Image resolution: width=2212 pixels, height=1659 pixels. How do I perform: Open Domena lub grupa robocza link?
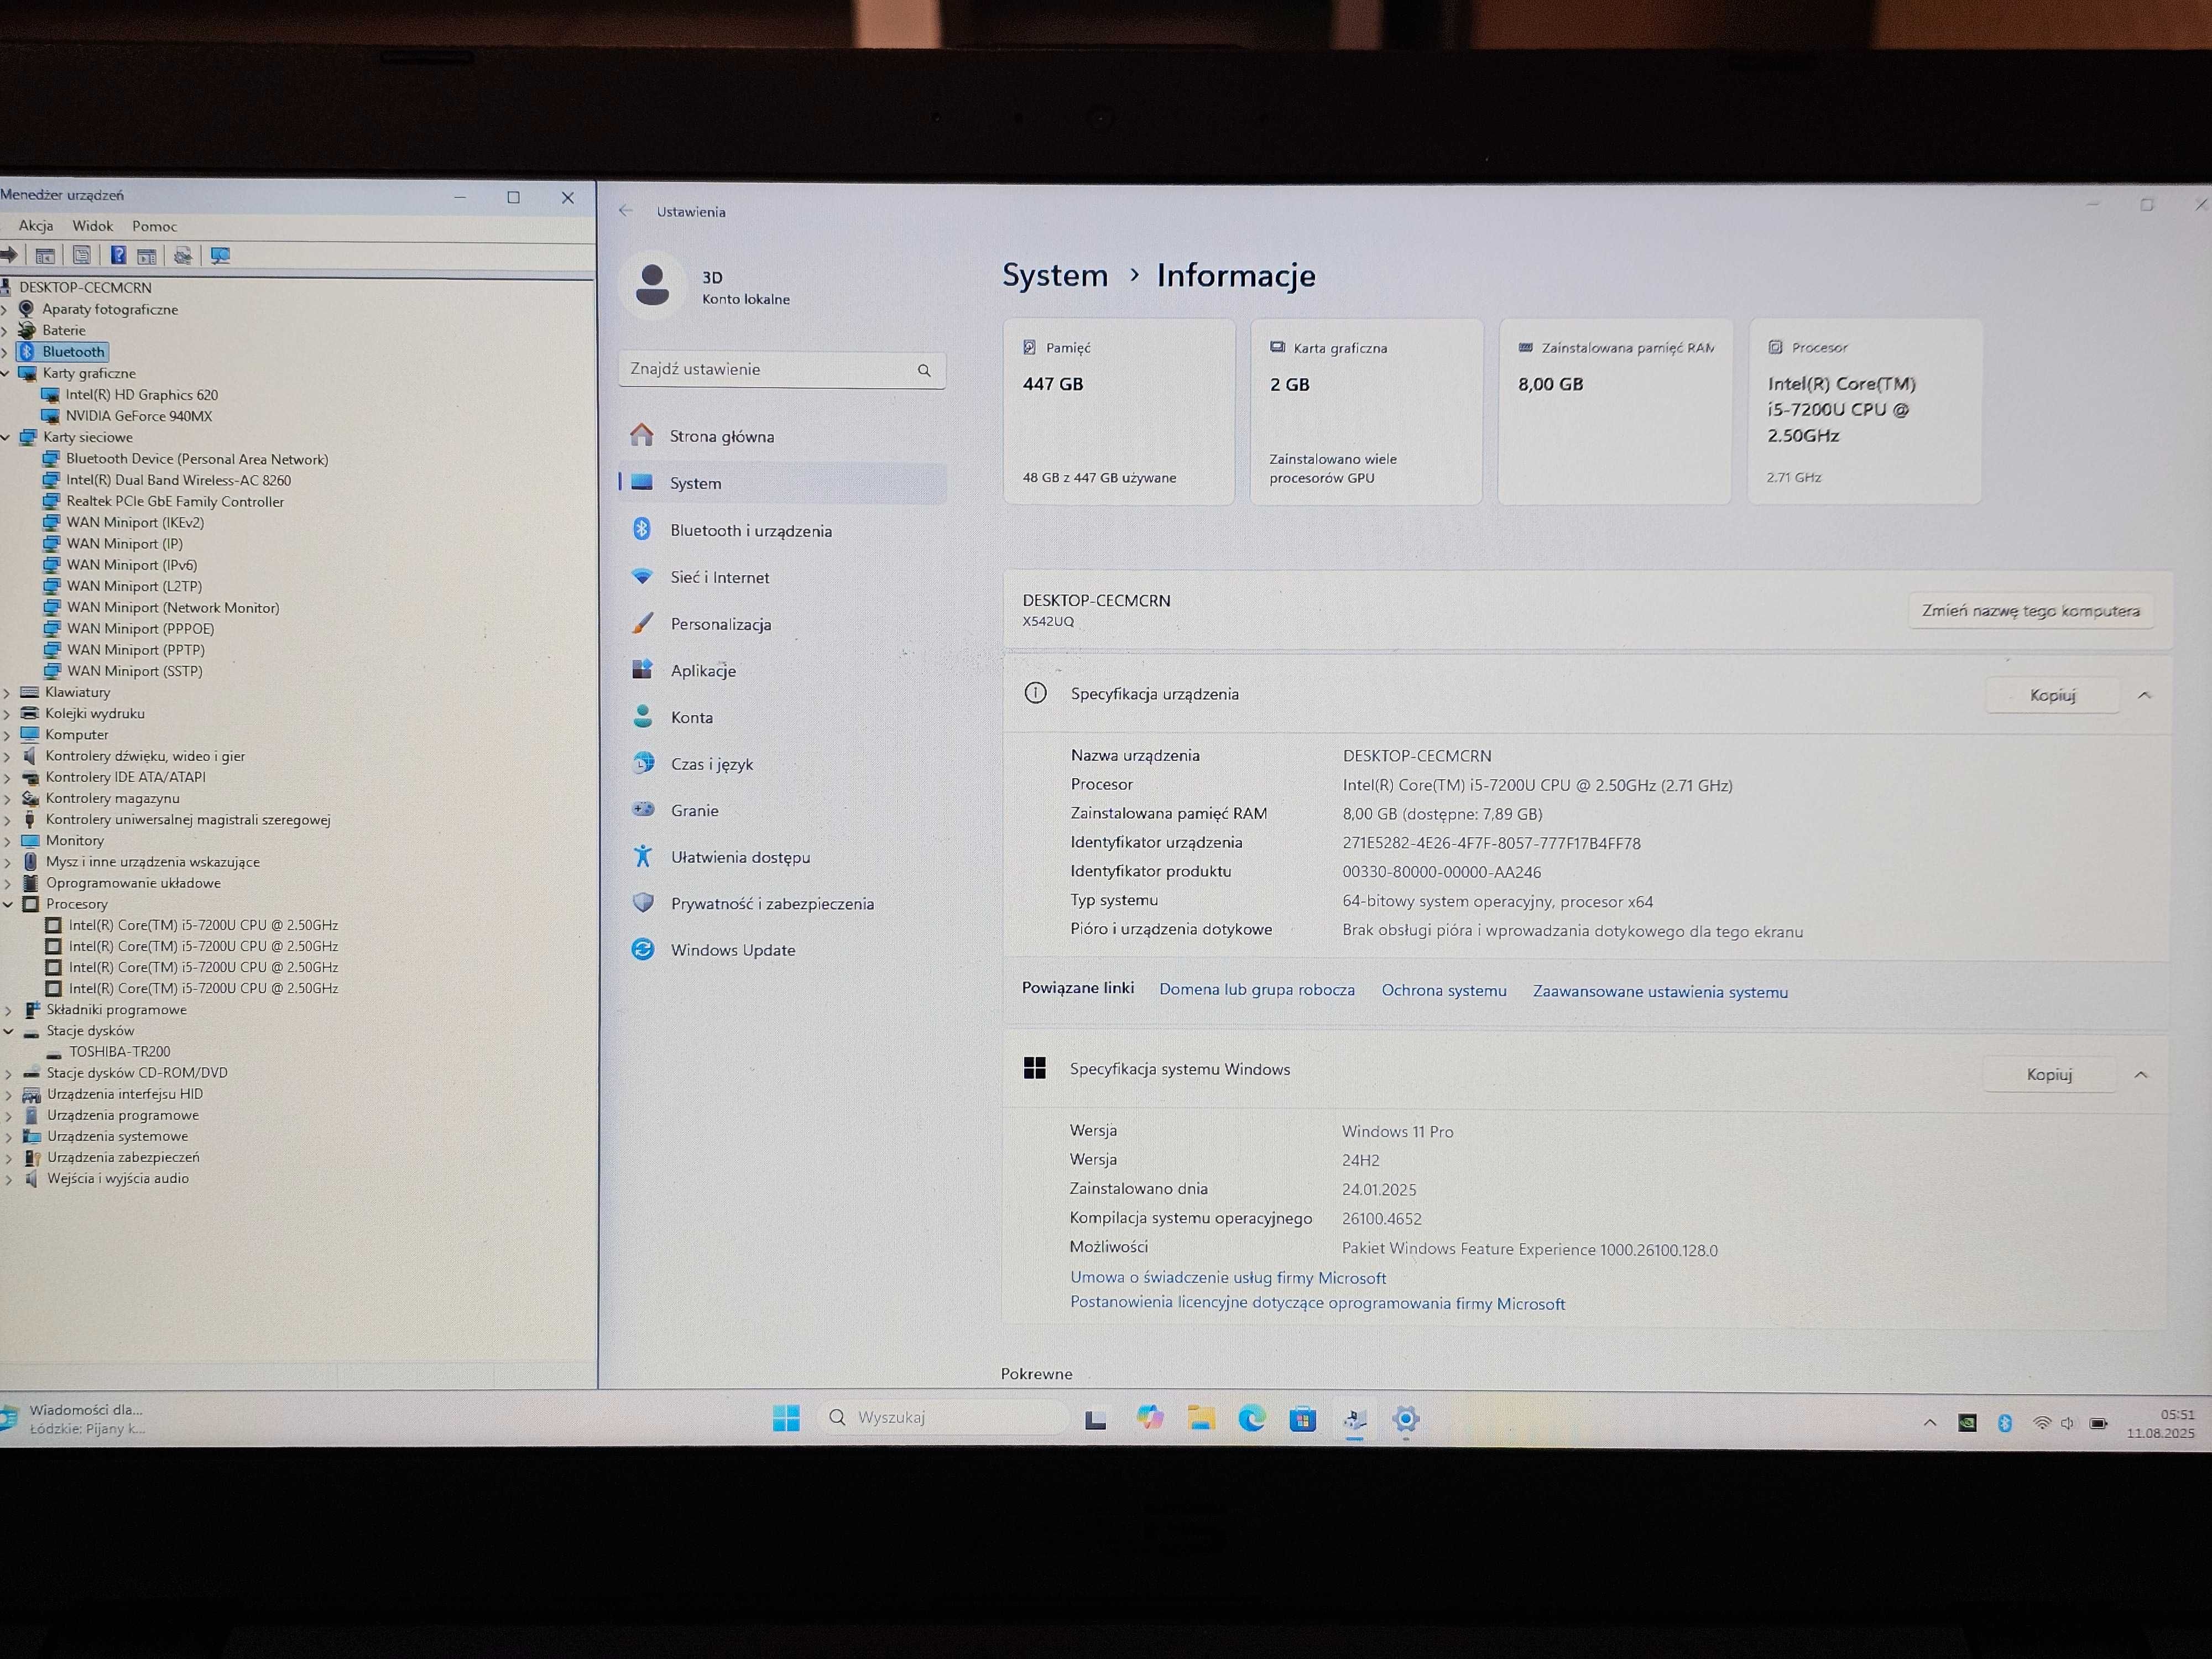coord(1257,989)
